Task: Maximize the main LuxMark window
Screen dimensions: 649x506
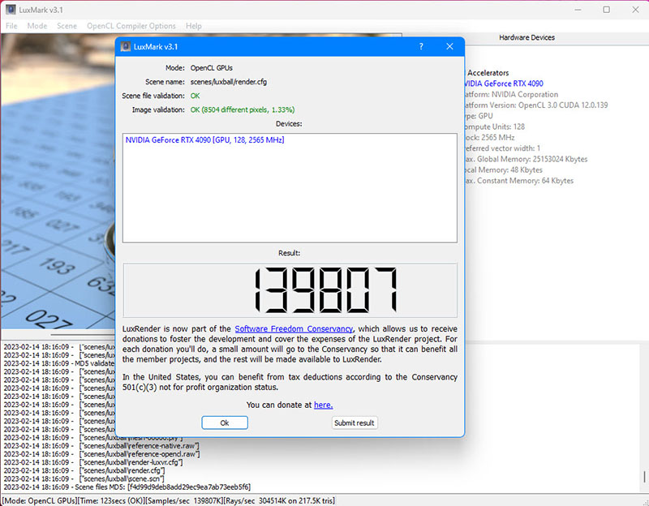Action: 606,10
